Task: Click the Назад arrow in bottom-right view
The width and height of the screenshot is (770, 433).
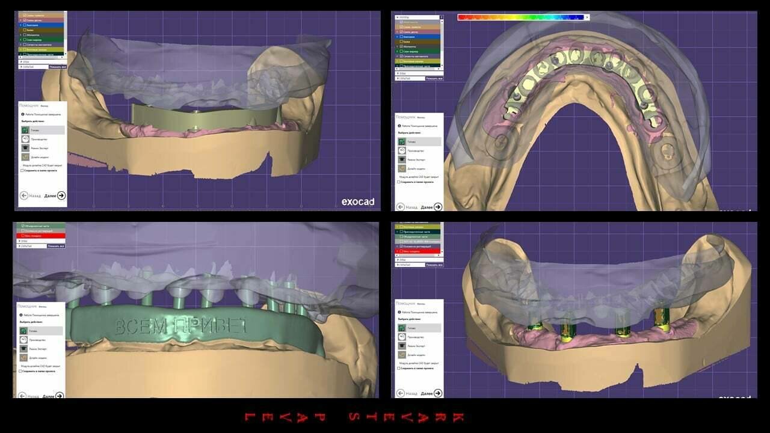Action: 401,393
